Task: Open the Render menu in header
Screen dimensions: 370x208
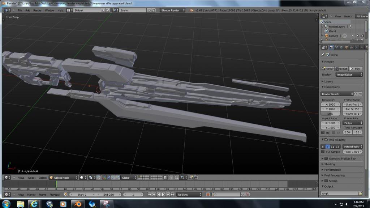Action: point(37,10)
